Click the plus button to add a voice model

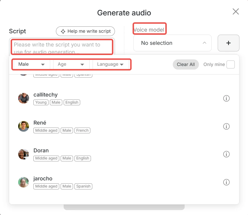pos(228,43)
